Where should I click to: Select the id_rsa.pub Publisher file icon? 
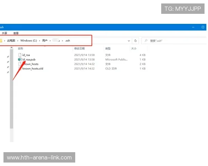click(x=20, y=59)
